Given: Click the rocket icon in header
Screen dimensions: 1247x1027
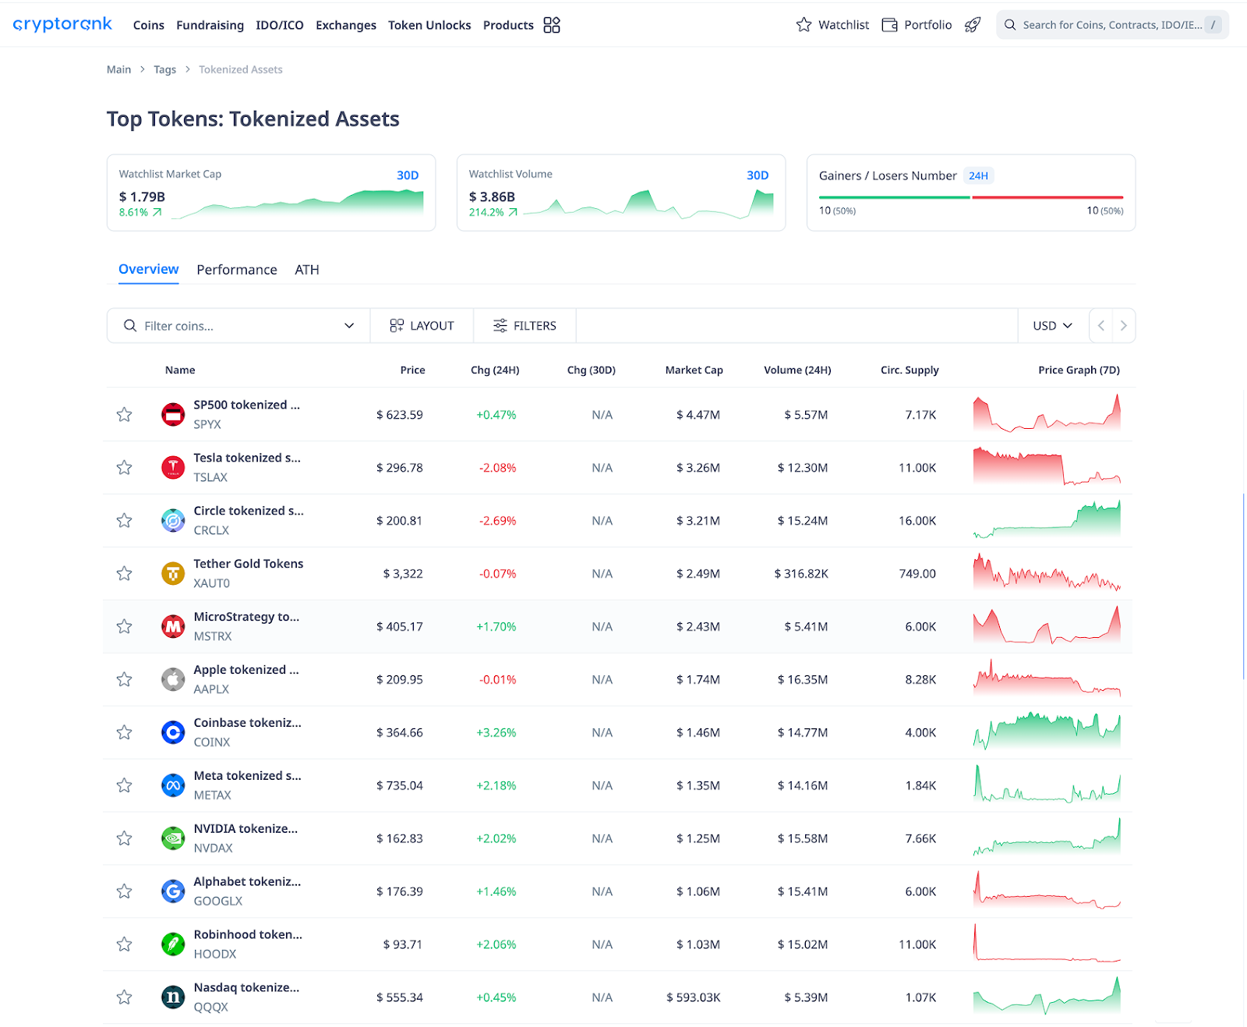Looking at the screenshot, I should tap(973, 25).
